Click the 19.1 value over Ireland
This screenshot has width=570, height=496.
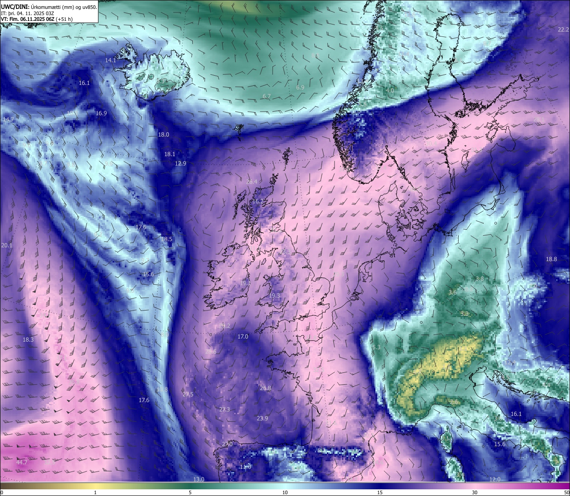[x=245, y=283]
